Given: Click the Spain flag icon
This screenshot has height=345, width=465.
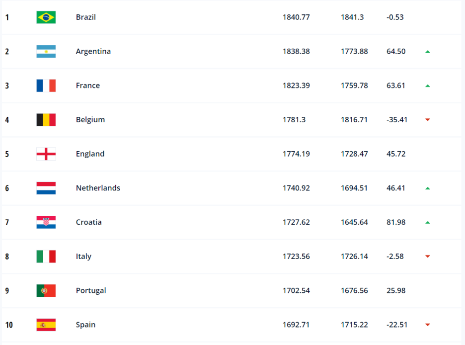Looking at the screenshot, I should pos(46,325).
